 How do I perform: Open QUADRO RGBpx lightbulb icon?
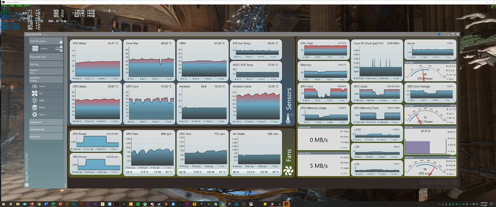coord(35,100)
